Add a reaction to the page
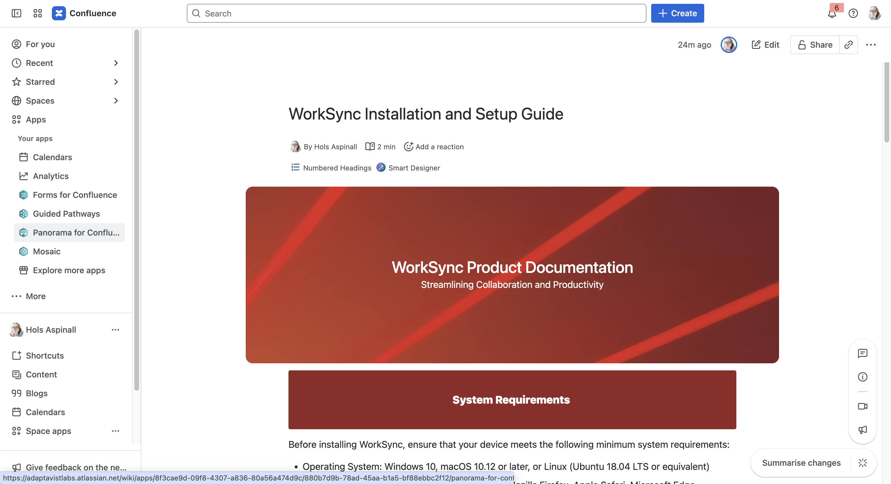The height and width of the screenshot is (484, 891). coord(434,147)
